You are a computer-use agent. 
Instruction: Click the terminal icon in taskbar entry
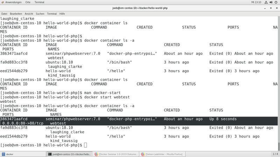pos(50,154)
